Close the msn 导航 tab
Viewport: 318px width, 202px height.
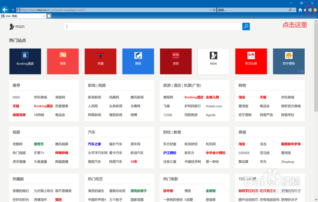point(44,16)
